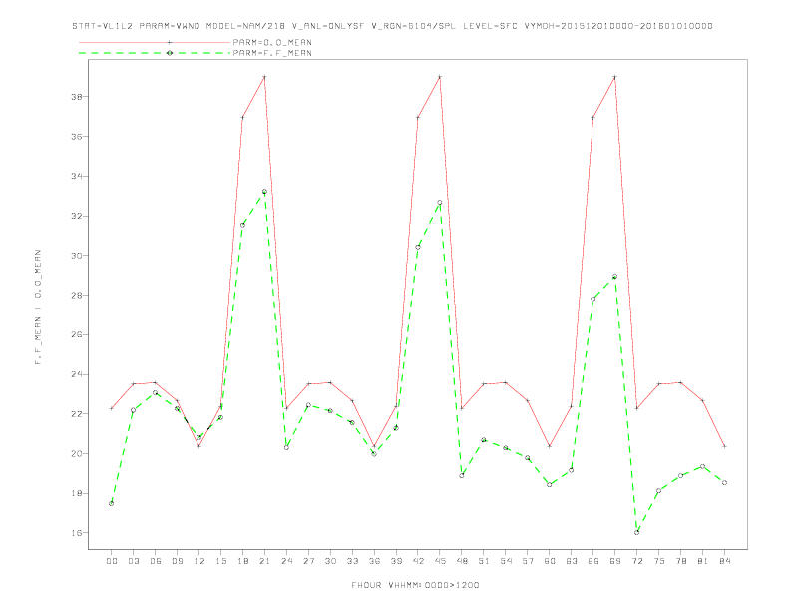790x611 pixels.
Task: Click the vertical axis title F.F_MEAN | O.O_MEAN
Action: point(38,307)
